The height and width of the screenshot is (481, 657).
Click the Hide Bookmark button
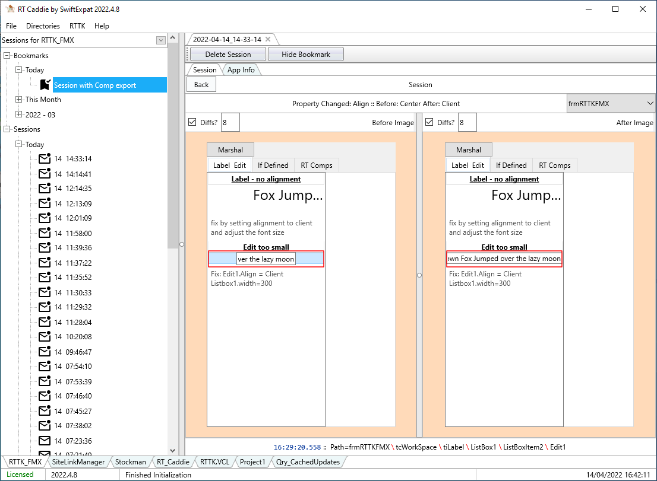[x=306, y=55]
